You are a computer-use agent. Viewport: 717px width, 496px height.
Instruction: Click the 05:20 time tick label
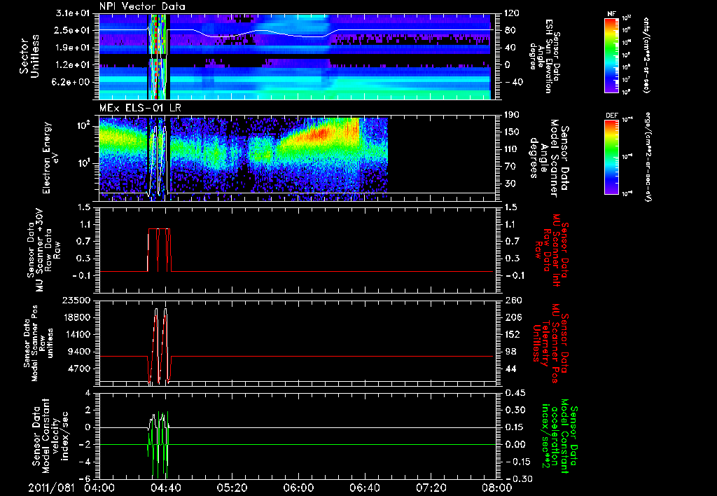click(232, 488)
